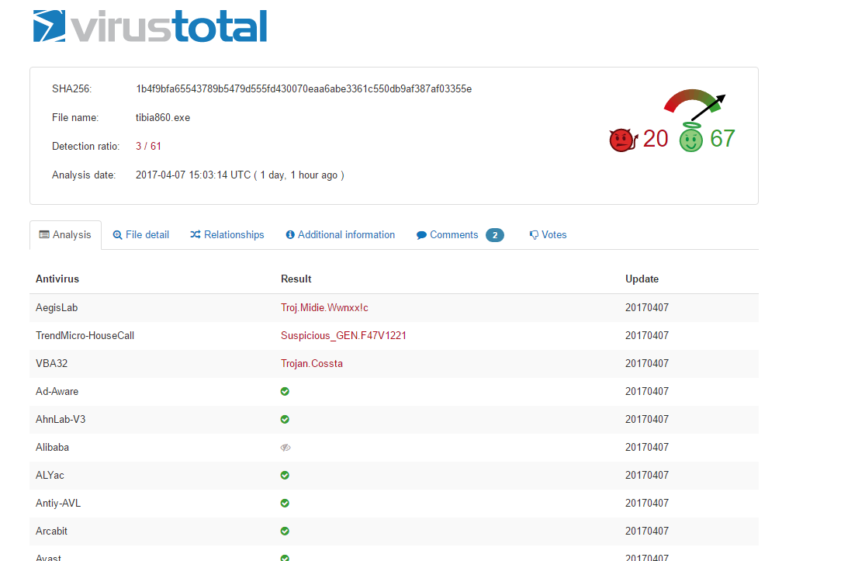This screenshot has width=841, height=561.
Task: Click the green angel harmless vote icon
Action: pos(690,138)
